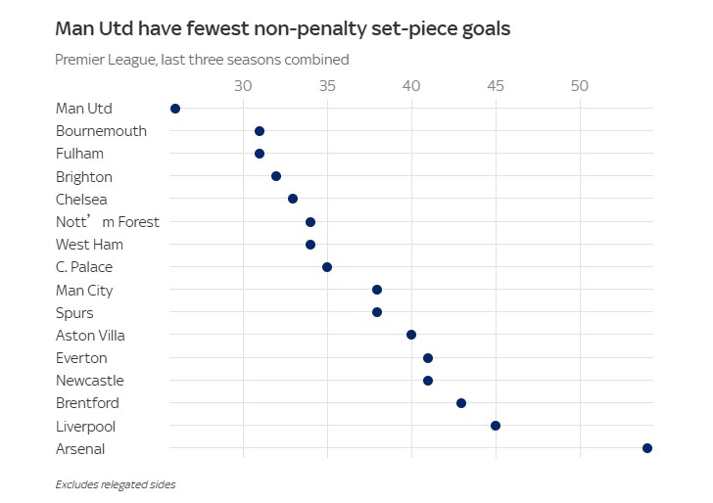713x503 pixels.
Task: Click the Excludes relegated sides footnote
Action: pyautogui.click(x=116, y=484)
